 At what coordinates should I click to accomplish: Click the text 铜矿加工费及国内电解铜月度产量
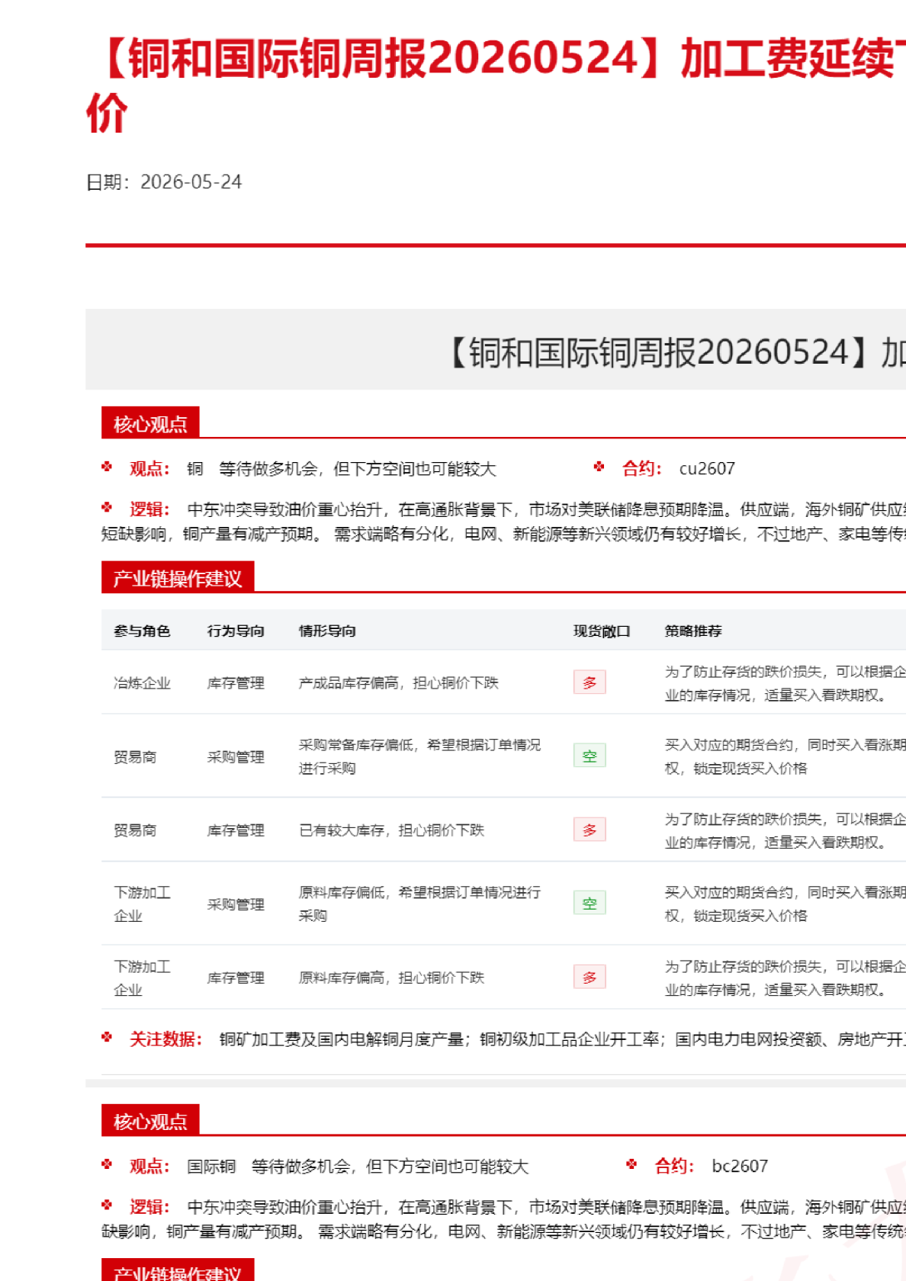[342, 1039]
